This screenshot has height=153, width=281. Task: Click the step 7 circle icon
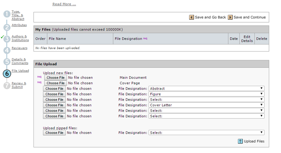[x=7, y=85]
